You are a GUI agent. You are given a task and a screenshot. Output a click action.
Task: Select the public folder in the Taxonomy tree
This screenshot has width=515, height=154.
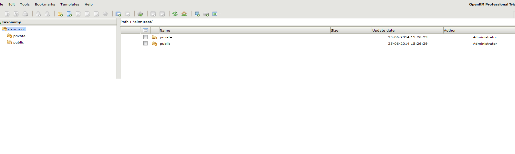tap(18, 42)
